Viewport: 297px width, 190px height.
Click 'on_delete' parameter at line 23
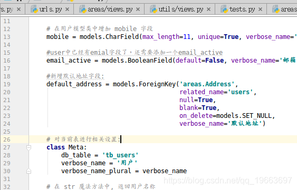196,116
